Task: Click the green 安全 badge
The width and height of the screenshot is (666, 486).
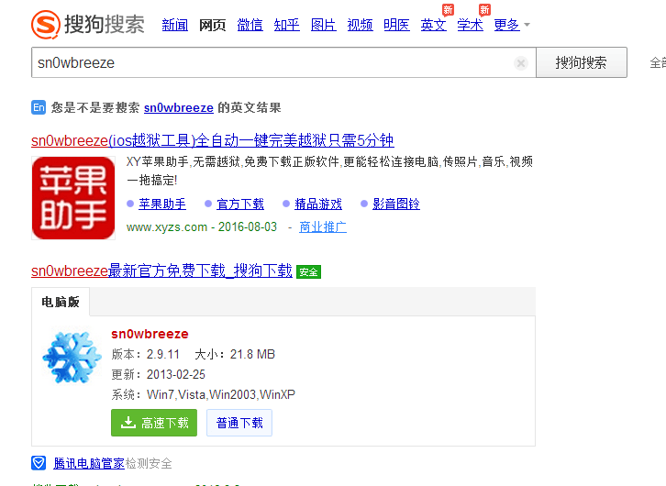Action: point(308,271)
